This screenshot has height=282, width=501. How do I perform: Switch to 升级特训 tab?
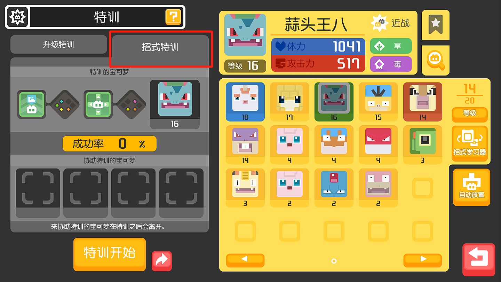[58, 45]
